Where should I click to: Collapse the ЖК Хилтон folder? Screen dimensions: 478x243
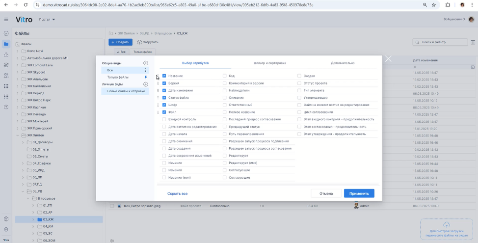click(x=18, y=135)
